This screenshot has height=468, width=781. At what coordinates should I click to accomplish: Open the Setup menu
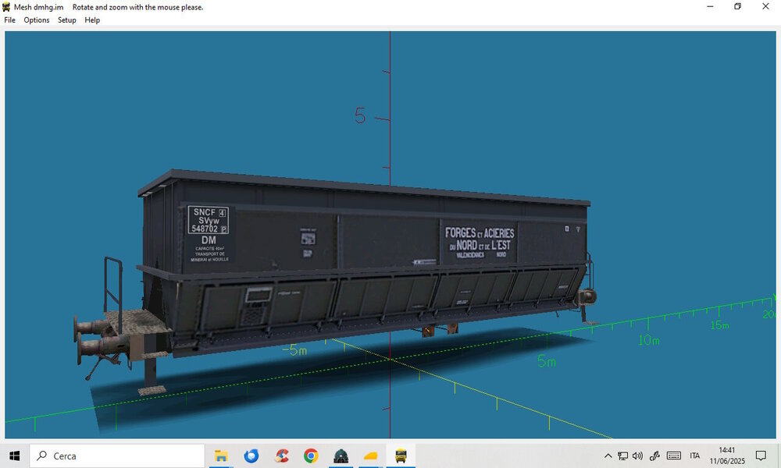(66, 20)
